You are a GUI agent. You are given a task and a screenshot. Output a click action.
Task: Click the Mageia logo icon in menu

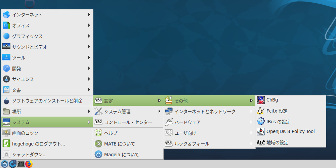click(x=98, y=154)
